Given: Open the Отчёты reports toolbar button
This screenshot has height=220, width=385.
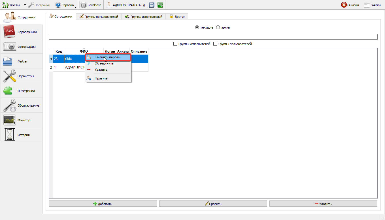Looking at the screenshot, I should [11, 5].
